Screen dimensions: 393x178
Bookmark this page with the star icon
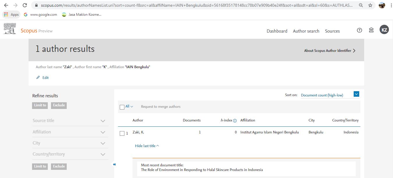[370, 5]
